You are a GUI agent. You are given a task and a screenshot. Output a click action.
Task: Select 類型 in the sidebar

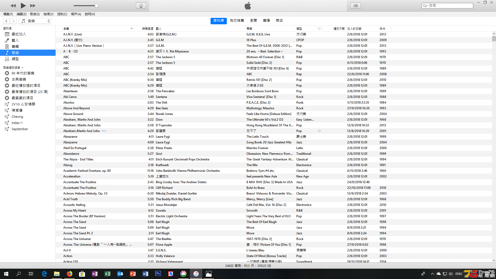point(28,59)
